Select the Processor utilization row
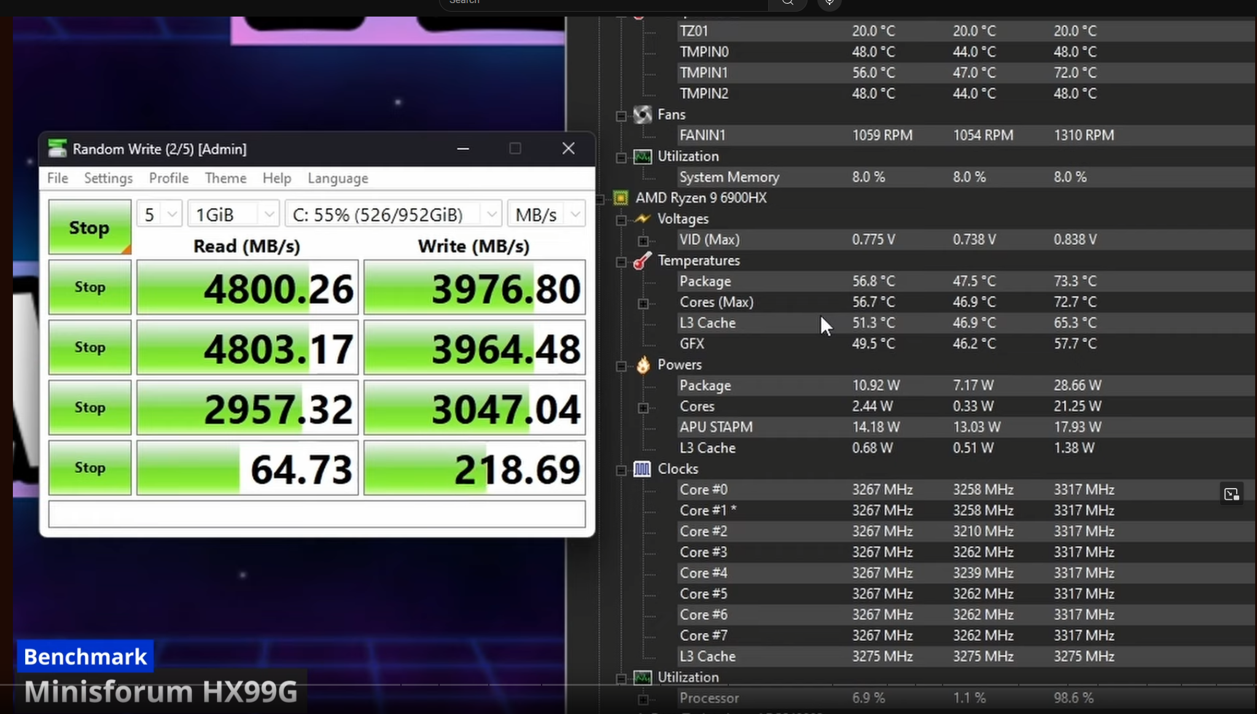 pos(966,698)
